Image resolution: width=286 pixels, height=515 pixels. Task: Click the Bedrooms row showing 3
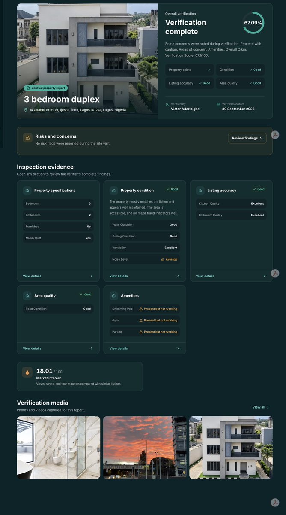tap(58, 203)
